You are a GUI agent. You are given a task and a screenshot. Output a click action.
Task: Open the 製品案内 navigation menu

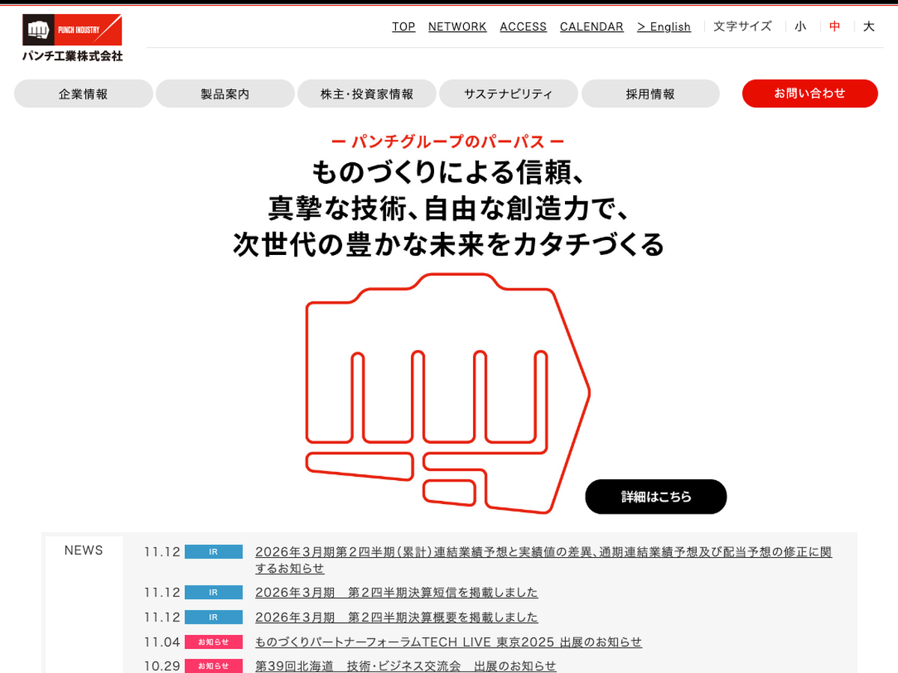coord(225,94)
